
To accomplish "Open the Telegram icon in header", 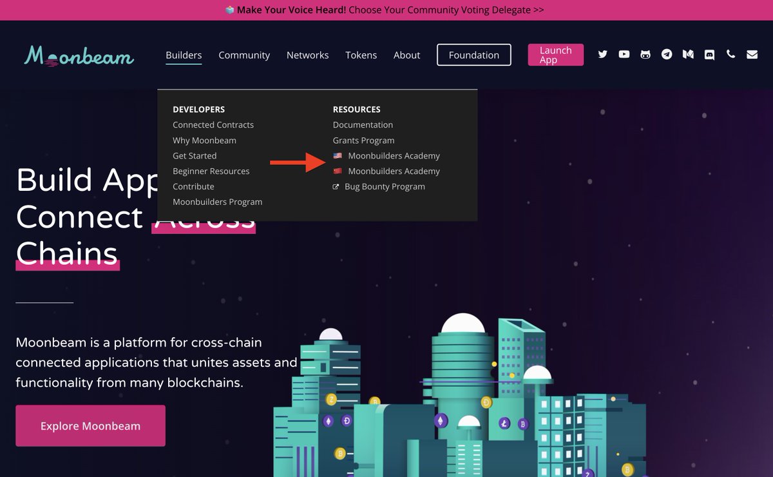I will tap(667, 55).
